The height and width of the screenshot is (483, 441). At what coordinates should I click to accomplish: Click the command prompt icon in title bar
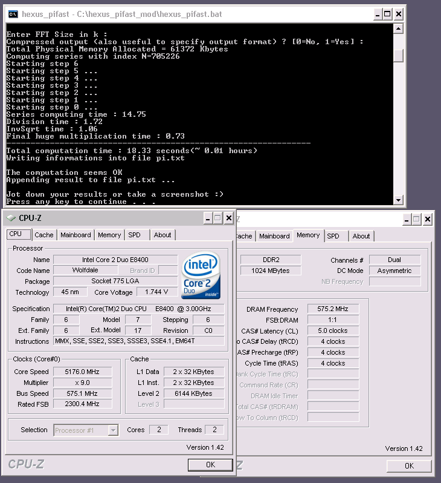coord(13,14)
